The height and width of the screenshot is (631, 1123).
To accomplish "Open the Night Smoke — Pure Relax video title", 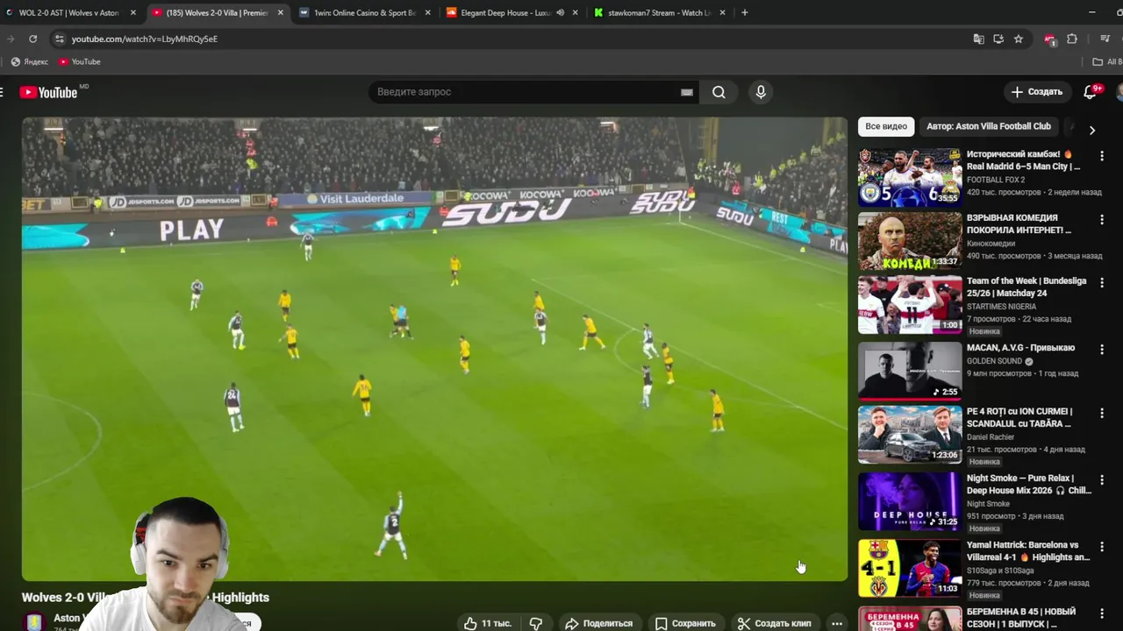I will pyautogui.click(x=1029, y=485).
